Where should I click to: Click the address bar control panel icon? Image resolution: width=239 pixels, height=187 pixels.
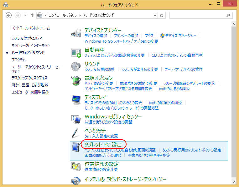[x=40, y=15]
